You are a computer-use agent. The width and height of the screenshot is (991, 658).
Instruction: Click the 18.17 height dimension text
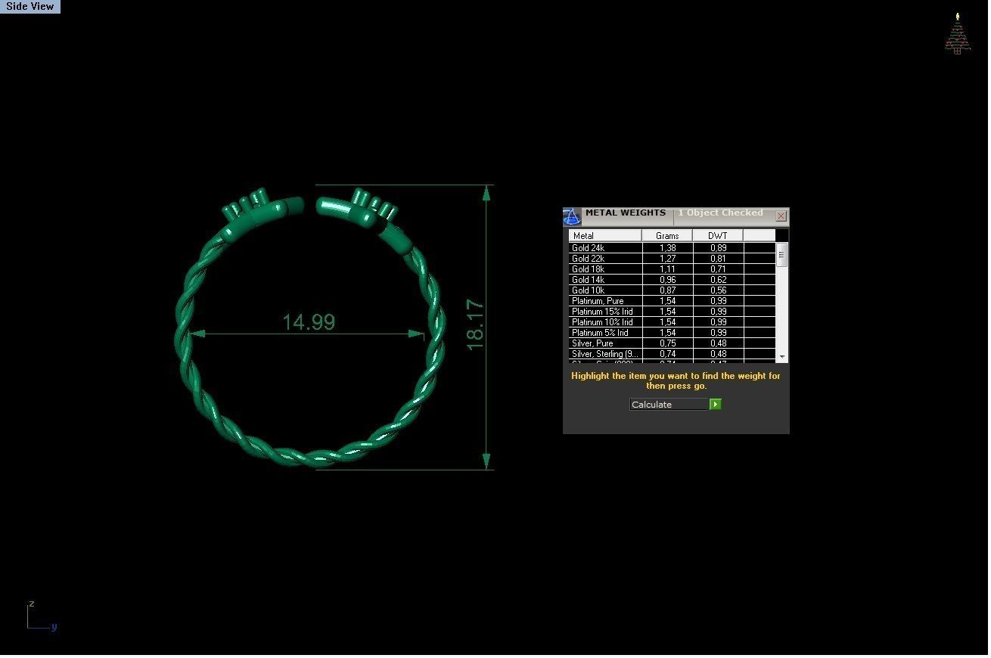(475, 324)
